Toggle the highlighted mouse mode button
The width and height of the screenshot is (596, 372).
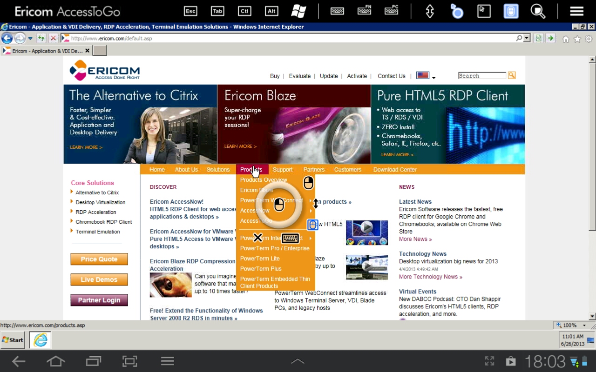(x=511, y=11)
